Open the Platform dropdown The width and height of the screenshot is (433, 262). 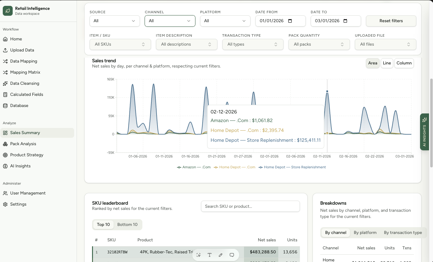point(225,21)
